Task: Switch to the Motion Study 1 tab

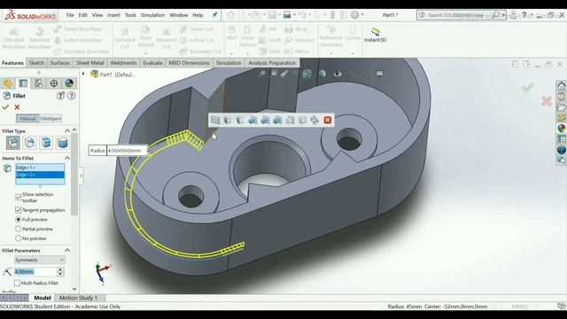Action: [x=78, y=298]
